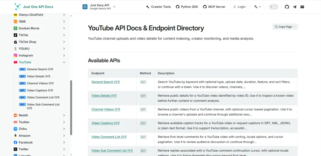This screenshot has width=321, height=156.
Task: Click the sidebar scroll up arrow
Action: click(x=71, y=16)
